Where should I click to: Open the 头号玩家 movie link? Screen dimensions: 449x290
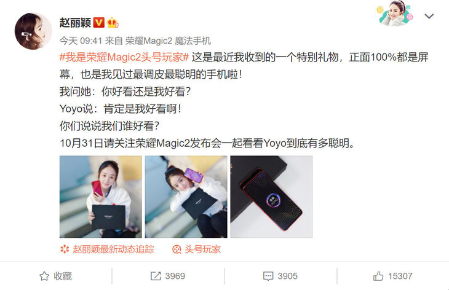pyautogui.click(x=203, y=249)
